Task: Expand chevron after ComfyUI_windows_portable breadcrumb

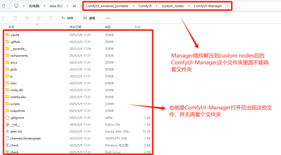Action: tap(133, 6)
